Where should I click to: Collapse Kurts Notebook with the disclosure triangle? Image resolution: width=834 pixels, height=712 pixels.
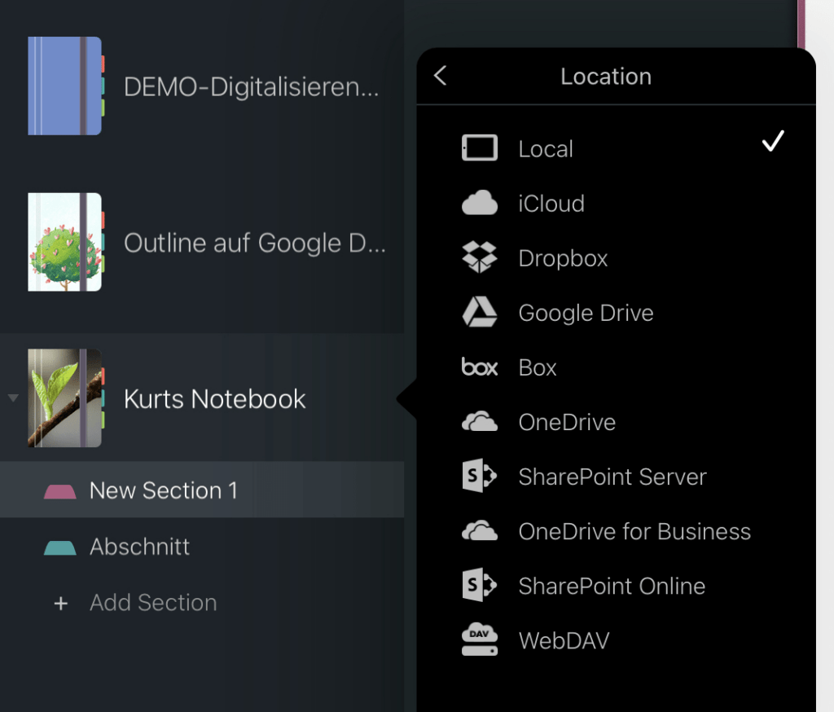[13, 398]
